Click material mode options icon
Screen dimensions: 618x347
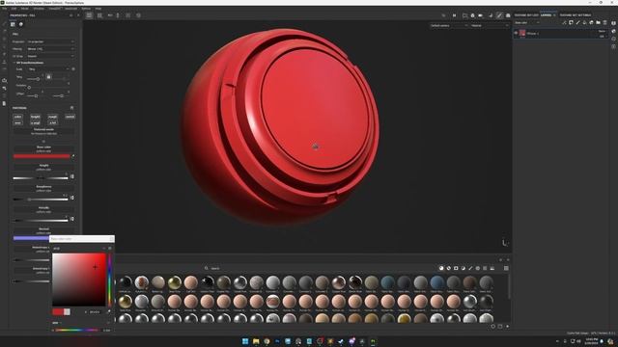click(x=71, y=107)
